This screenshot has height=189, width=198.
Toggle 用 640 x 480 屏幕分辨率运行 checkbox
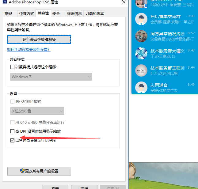tap(12, 123)
